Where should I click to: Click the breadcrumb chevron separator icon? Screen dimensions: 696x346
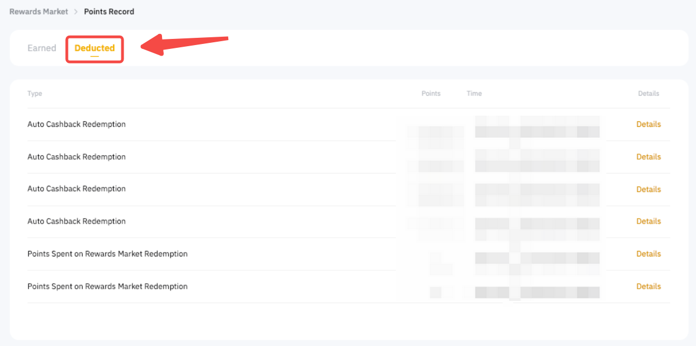coord(76,12)
